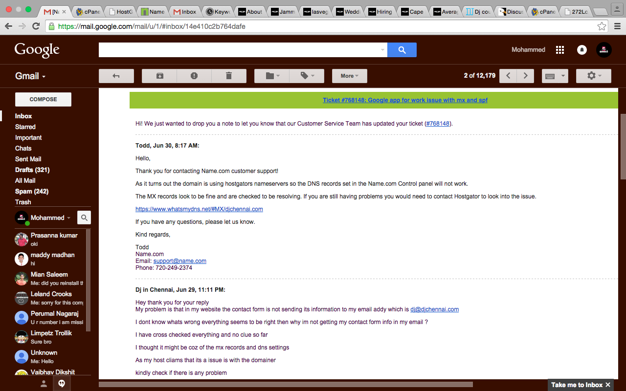
Task: Open Mohammed chat status dropdown
Action: 50,218
